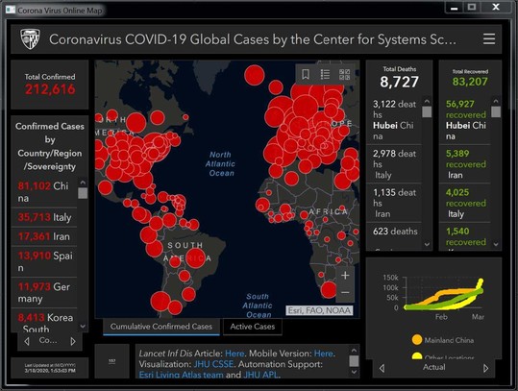Open the Esri, FAO, NOAA attribution
Image resolution: width=518 pixels, height=391 pixels.
pyautogui.click(x=319, y=310)
